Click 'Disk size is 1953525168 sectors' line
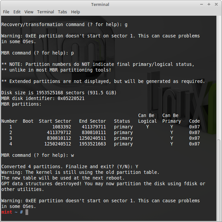The width and height of the screenshot is (222, 222). pos(59,93)
